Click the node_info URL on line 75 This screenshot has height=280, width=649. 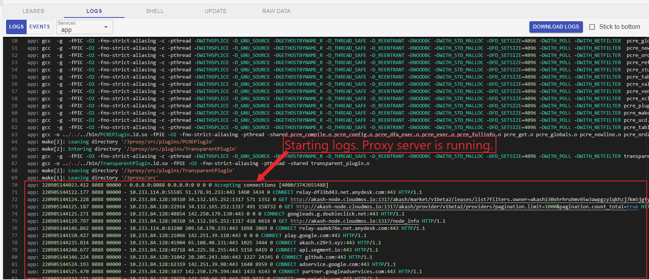pyautogui.click(x=355, y=221)
